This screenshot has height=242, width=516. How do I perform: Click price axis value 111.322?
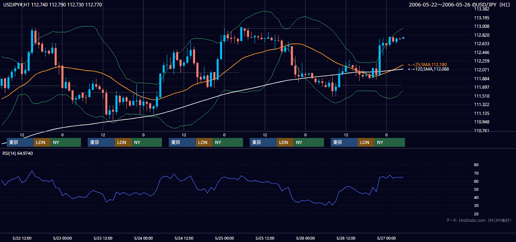(481, 104)
